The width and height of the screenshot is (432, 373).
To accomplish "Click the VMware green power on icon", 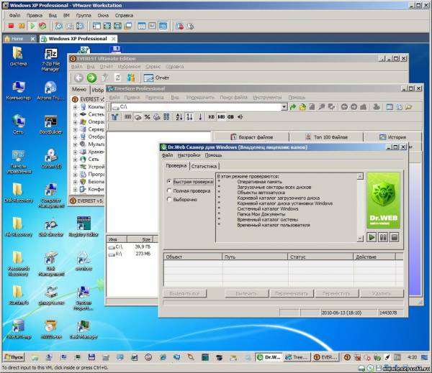I will point(32,26).
